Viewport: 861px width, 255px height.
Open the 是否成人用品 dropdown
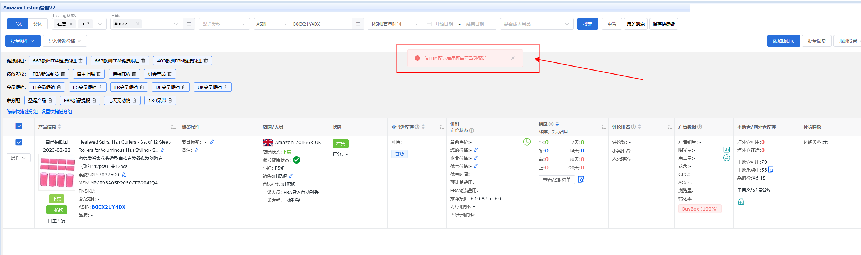(x=536, y=24)
